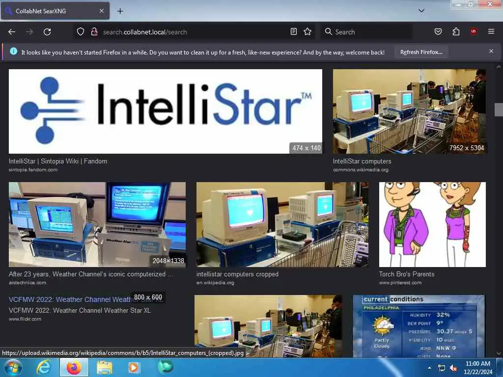The height and width of the screenshot is (377, 503).
Task: Click the After 23 years, Weather Channel's title
Action: point(91,274)
